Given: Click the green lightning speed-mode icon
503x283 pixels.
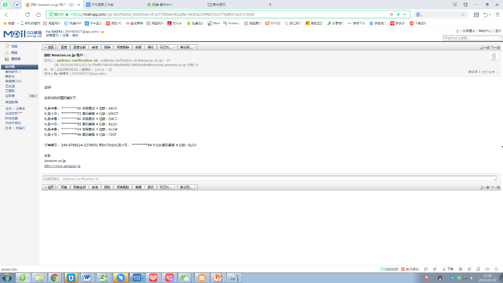Looking at the screenshot, I should pyautogui.click(x=399, y=14).
